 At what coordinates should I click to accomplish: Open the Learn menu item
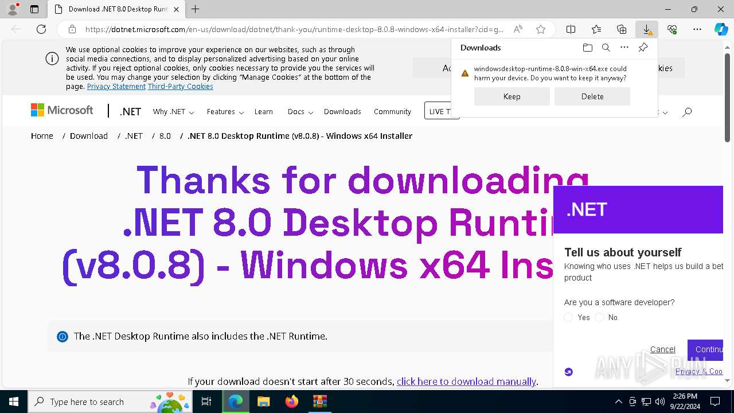click(x=264, y=112)
